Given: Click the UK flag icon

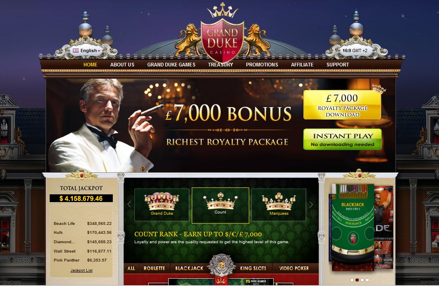Looking at the screenshot, I should pos(76,51).
